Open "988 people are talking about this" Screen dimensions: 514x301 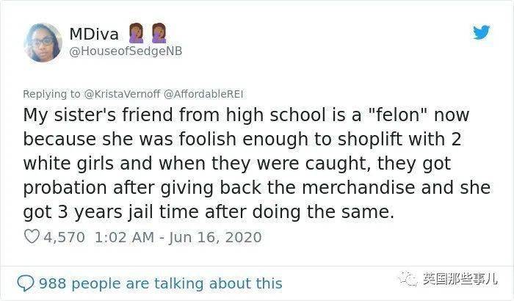tap(160, 283)
